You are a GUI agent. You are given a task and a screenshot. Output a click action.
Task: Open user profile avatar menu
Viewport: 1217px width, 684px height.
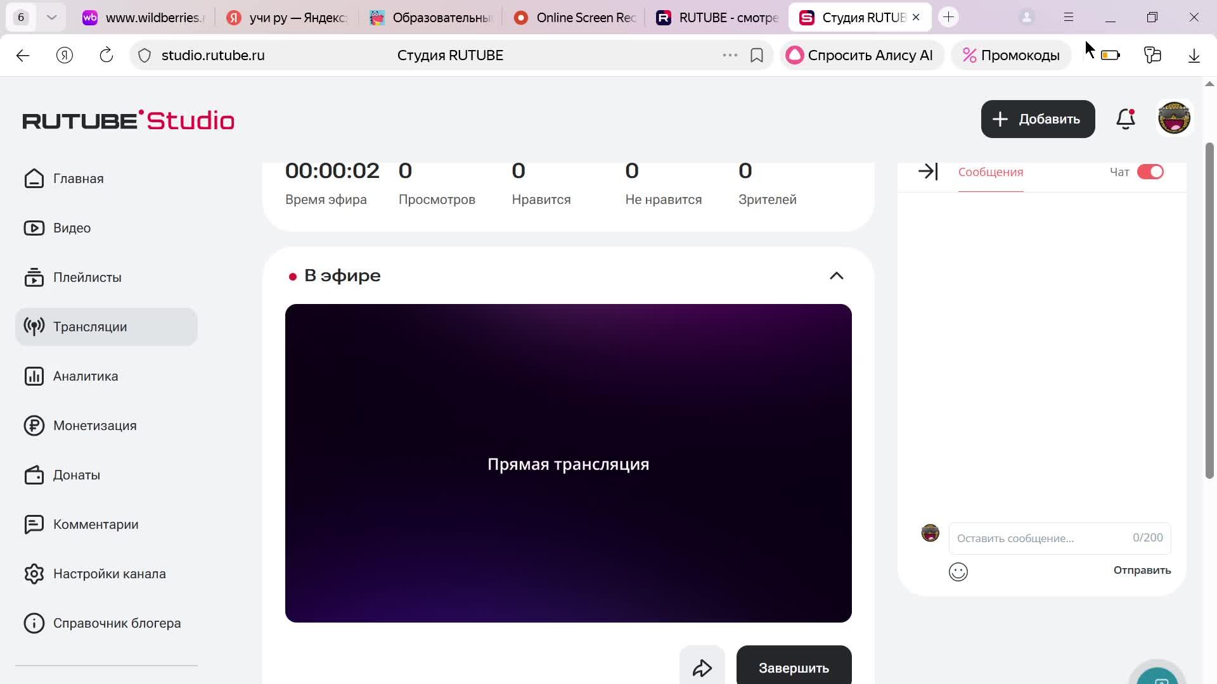[x=1174, y=118]
